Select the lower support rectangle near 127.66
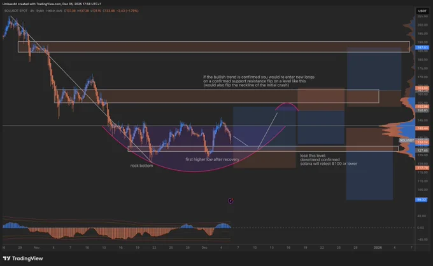This screenshot has height=266, width=433. coord(263,149)
